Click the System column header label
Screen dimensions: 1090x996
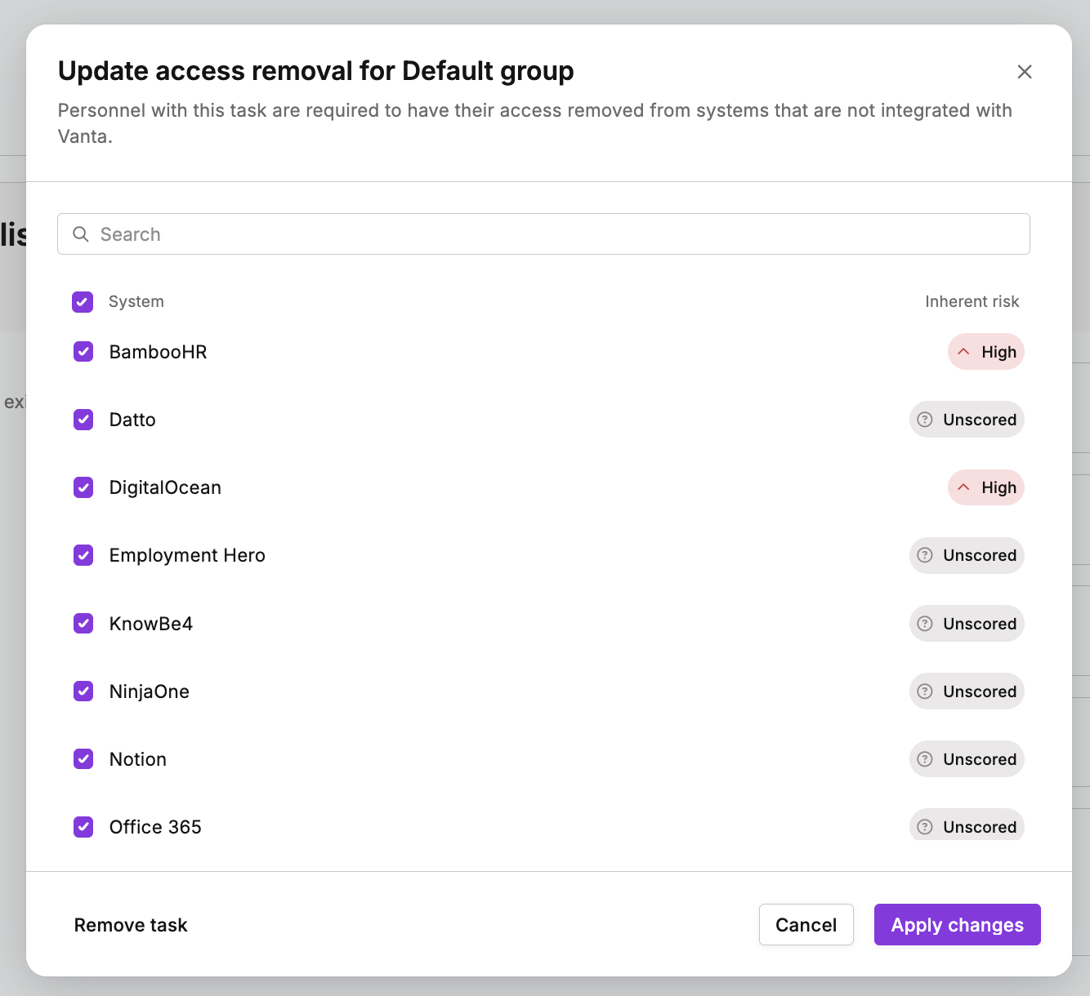pos(136,302)
